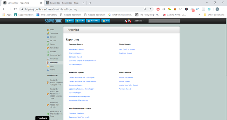Screen dimensions: 227x120
Task: Open Closed Workorder for Year Report
Action: tap(82, 77)
